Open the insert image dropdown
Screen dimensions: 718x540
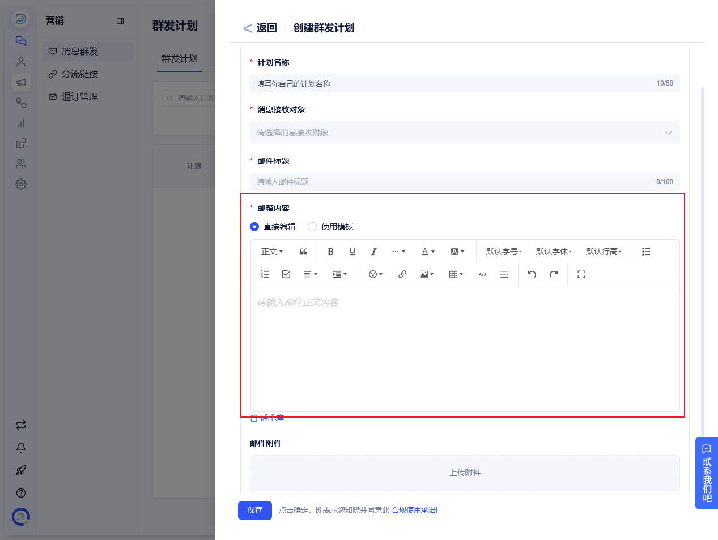(427, 274)
